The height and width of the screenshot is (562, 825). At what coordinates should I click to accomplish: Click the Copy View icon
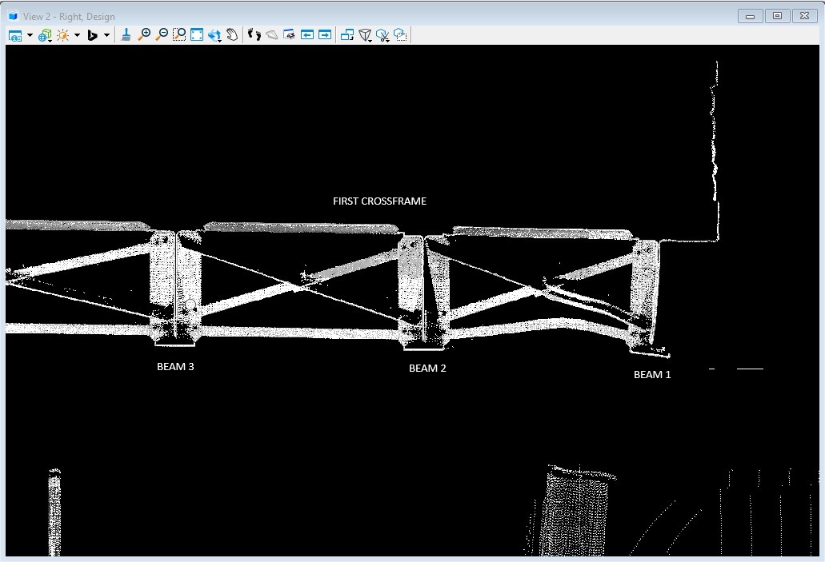pos(347,34)
